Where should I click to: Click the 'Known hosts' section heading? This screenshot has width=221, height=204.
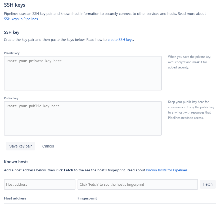click(16, 162)
